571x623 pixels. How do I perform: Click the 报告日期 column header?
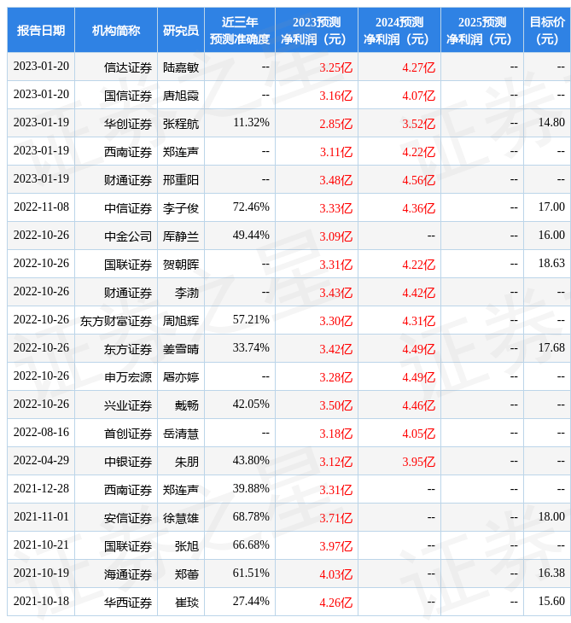coord(41,31)
